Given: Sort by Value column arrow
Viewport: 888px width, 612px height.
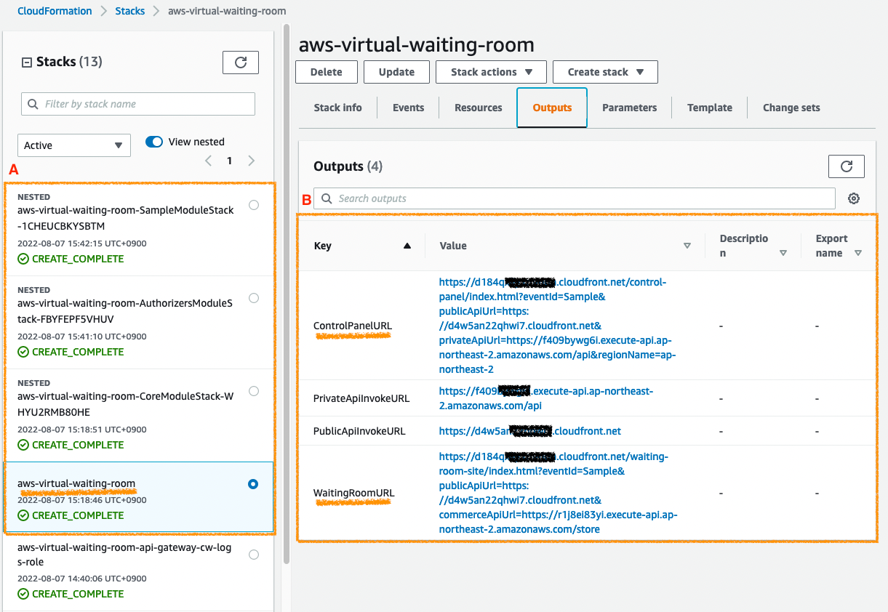Looking at the screenshot, I should click(x=687, y=246).
